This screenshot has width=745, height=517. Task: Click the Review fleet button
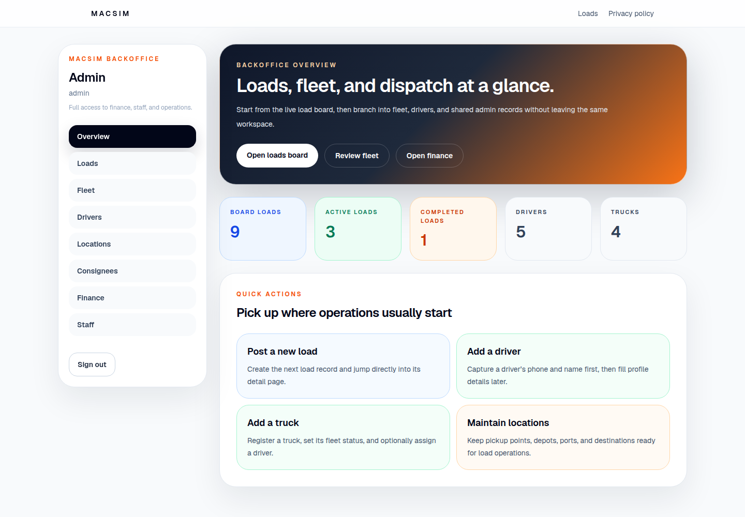pyautogui.click(x=357, y=156)
